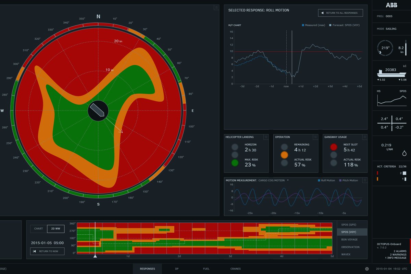Click the 118% actual risk value
The height and width of the screenshot is (274, 411).
tap(351, 165)
